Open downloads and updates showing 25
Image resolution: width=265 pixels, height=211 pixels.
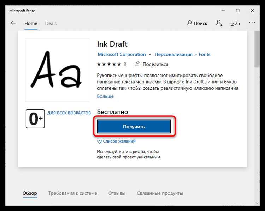click(235, 23)
